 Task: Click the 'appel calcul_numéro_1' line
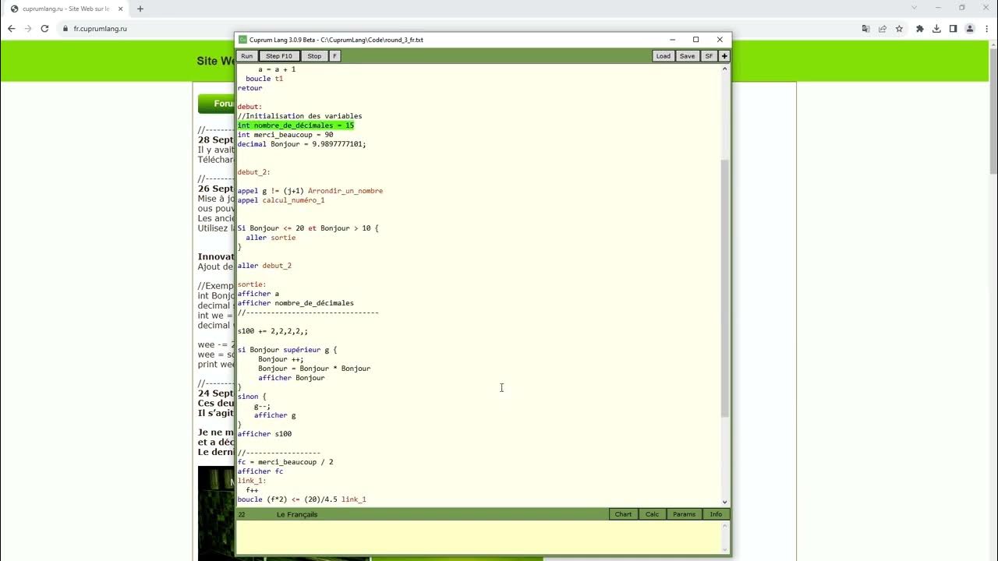[x=281, y=200]
